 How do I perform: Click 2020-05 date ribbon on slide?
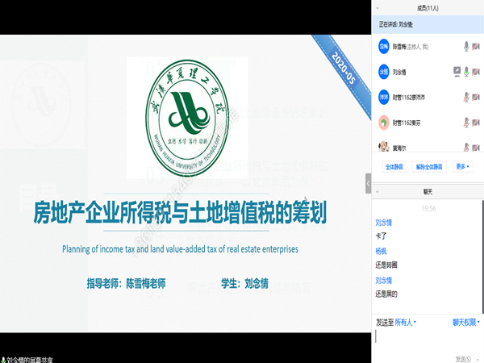tap(344, 68)
